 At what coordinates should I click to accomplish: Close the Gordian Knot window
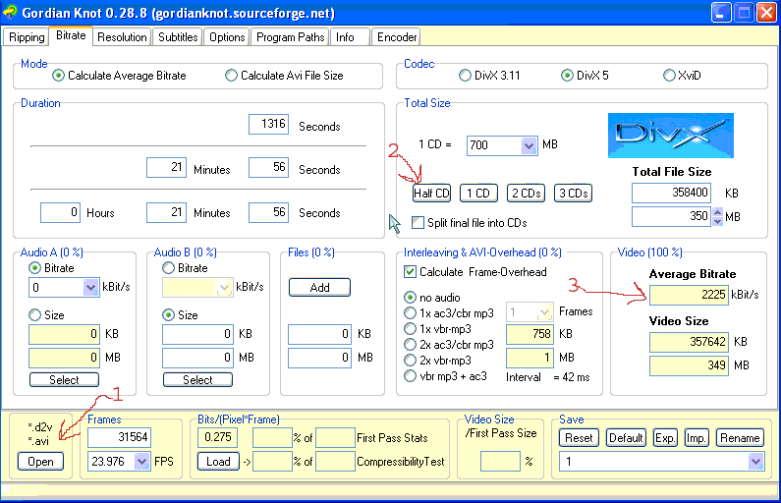(x=766, y=13)
